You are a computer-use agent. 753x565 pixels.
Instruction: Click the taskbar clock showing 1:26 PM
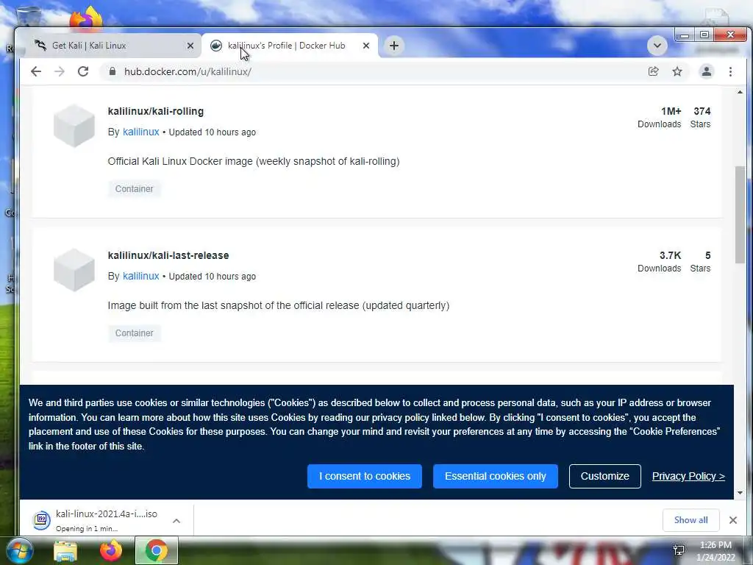click(x=715, y=551)
